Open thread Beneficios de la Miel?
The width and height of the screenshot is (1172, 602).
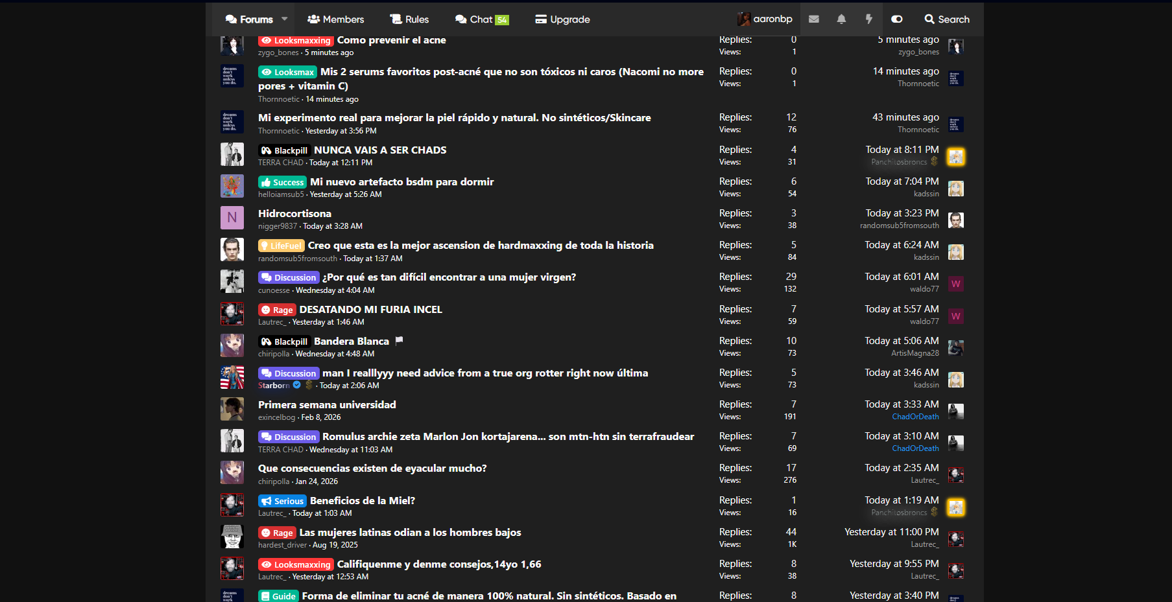(x=363, y=501)
